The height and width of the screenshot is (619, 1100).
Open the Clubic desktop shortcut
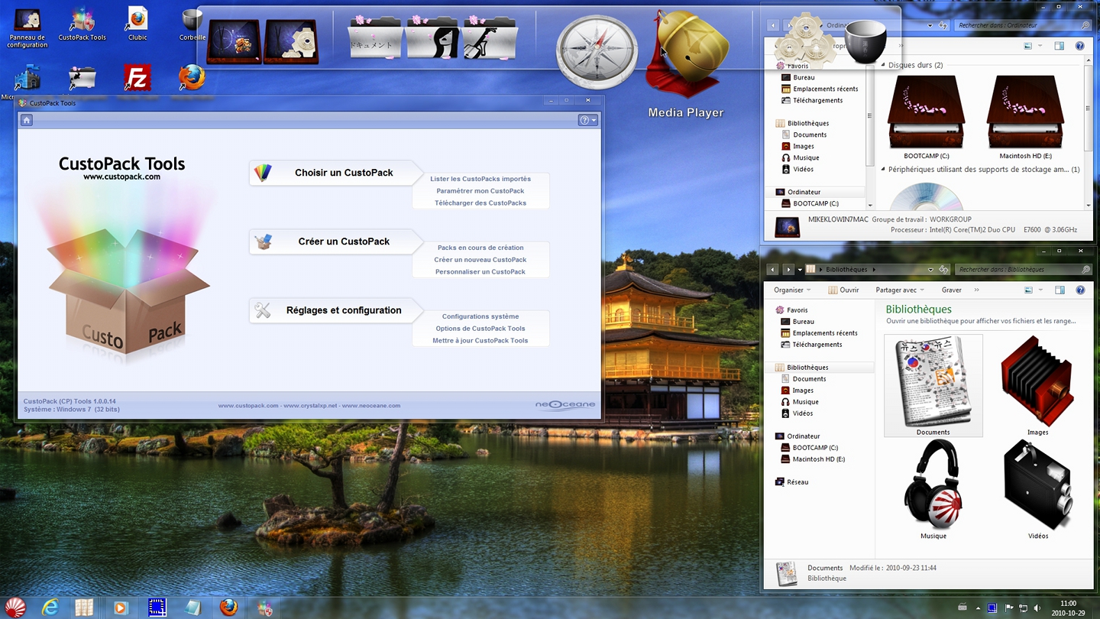coord(137,24)
